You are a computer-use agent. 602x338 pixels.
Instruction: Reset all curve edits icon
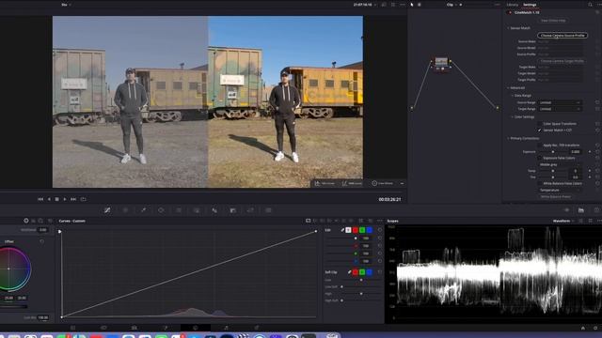[x=380, y=230]
